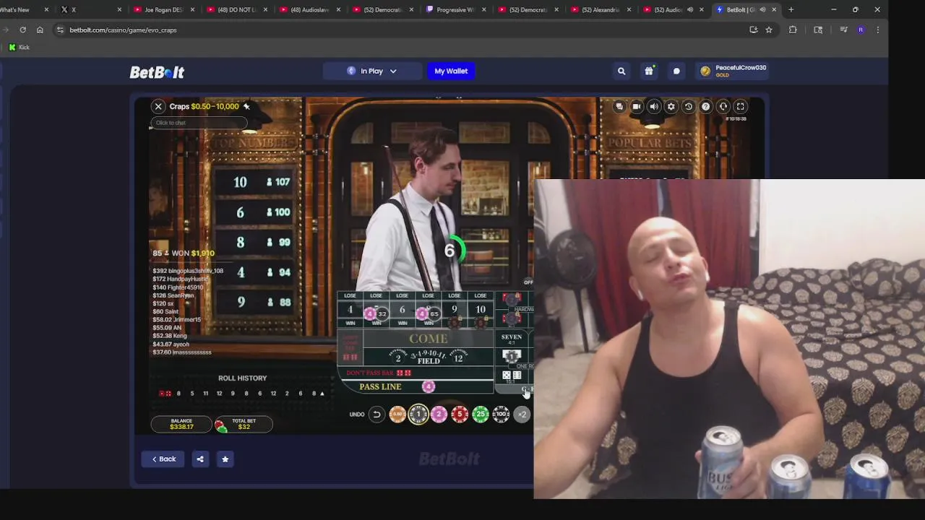Open the browser profile avatar
Screen dimensions: 925x520
coord(861,30)
